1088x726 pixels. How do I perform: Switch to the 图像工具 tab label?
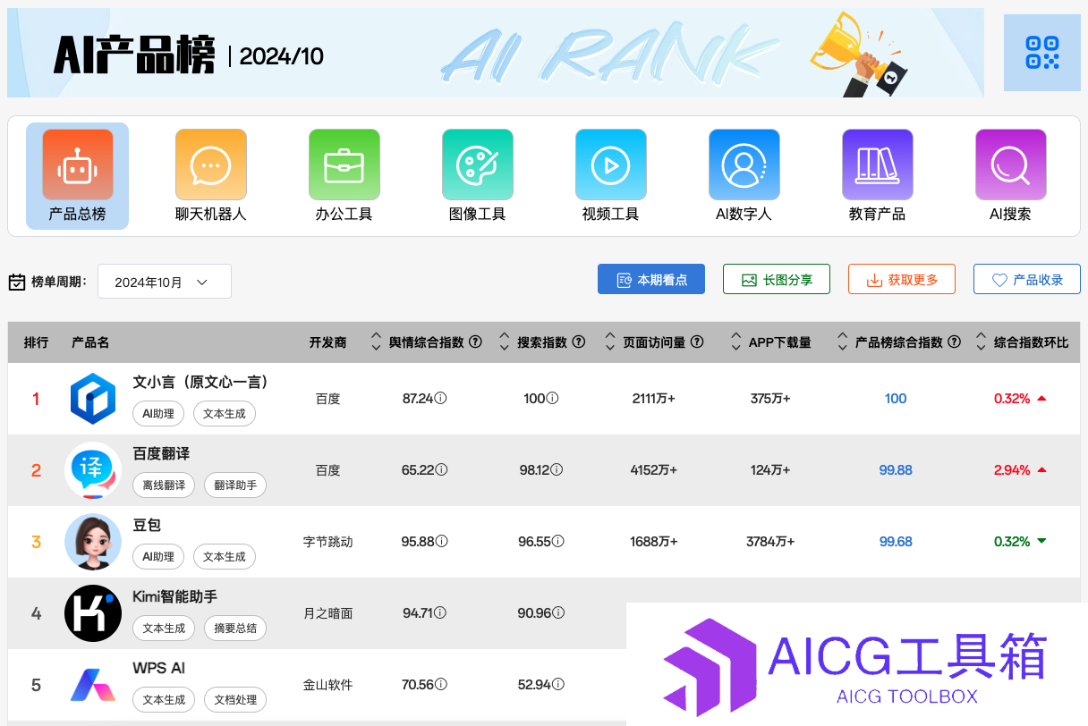[x=477, y=215]
